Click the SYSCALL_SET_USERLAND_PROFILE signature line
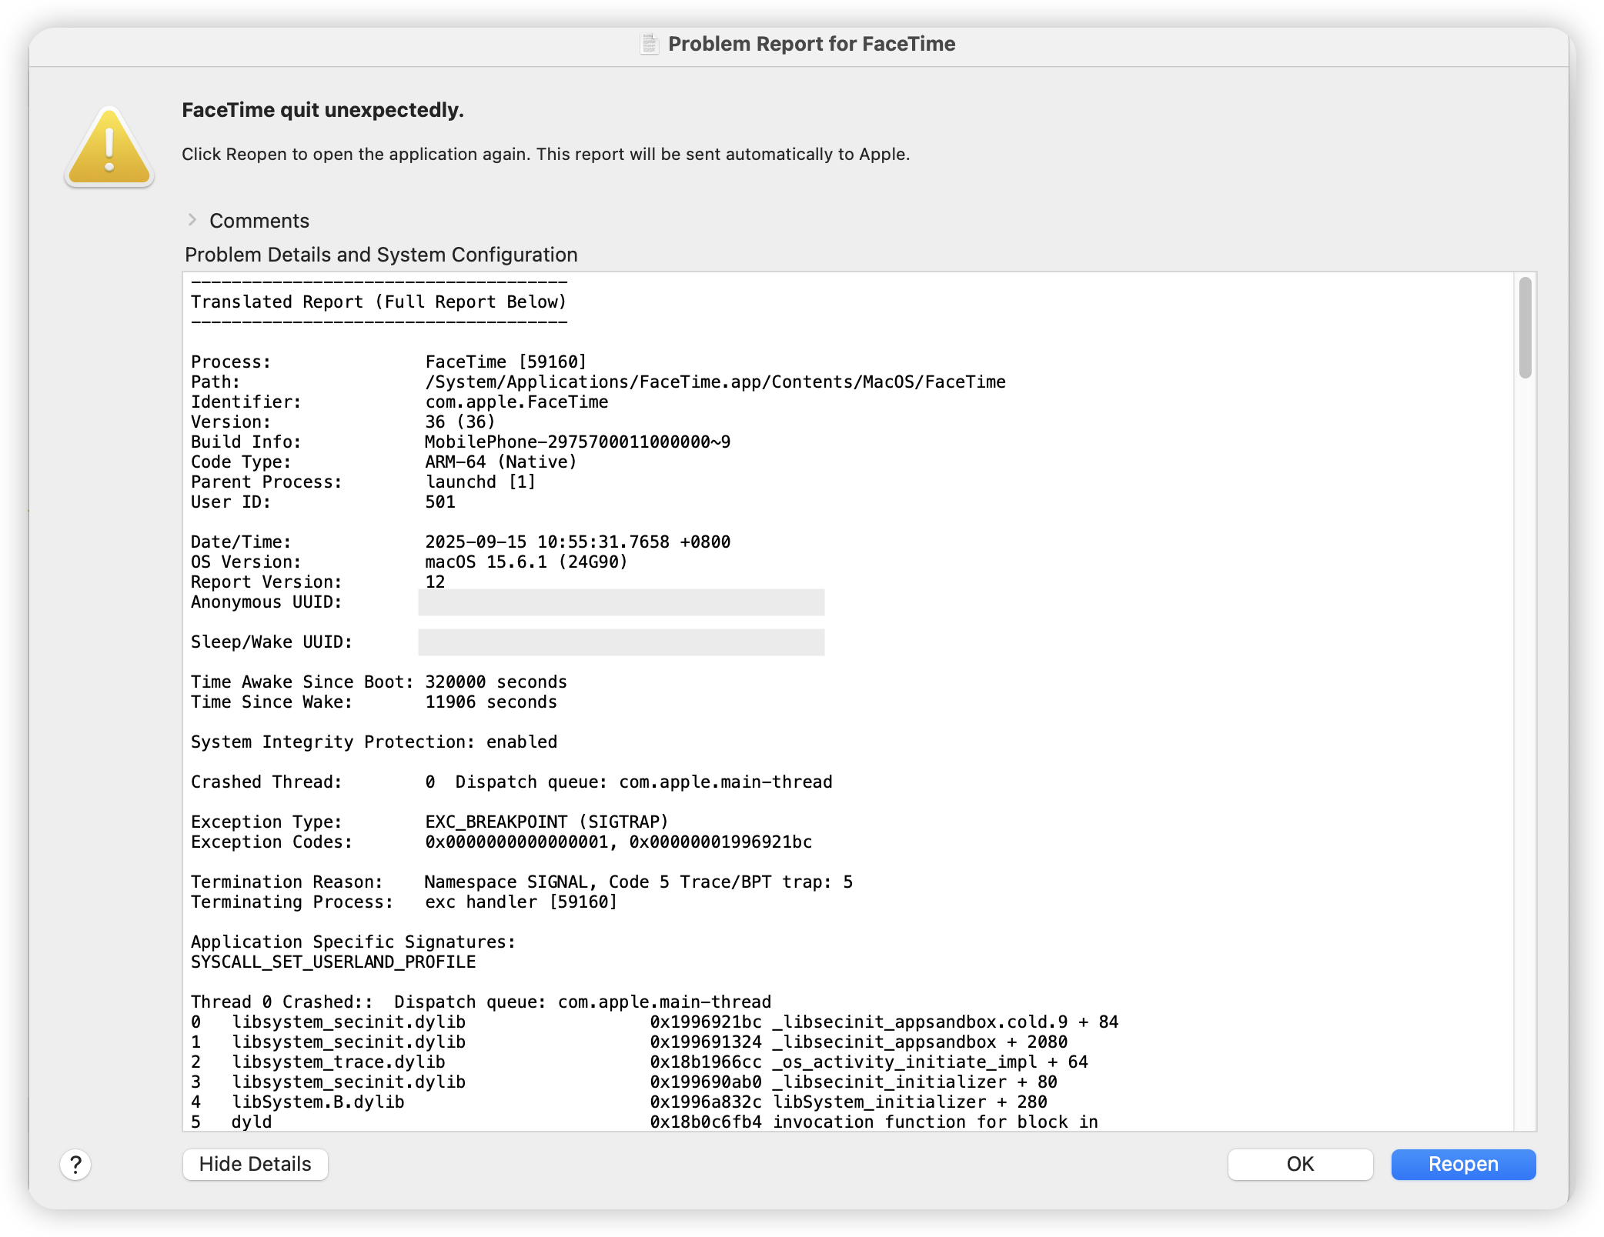Image resolution: width=1604 pixels, height=1237 pixels. point(332,962)
